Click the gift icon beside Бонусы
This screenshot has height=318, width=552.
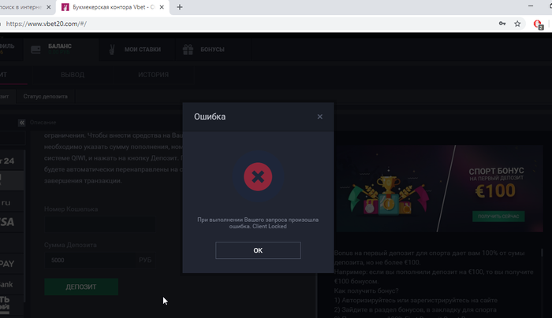(x=188, y=50)
